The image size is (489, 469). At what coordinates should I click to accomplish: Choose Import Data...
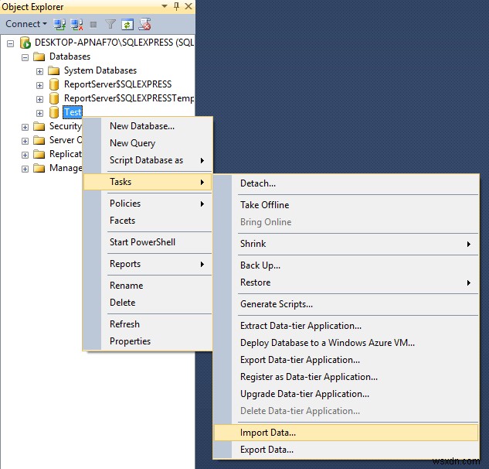coord(346,433)
